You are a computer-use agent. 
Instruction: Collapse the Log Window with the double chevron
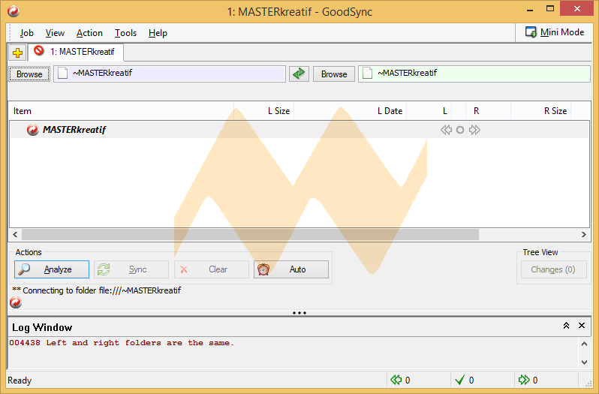pyautogui.click(x=566, y=326)
